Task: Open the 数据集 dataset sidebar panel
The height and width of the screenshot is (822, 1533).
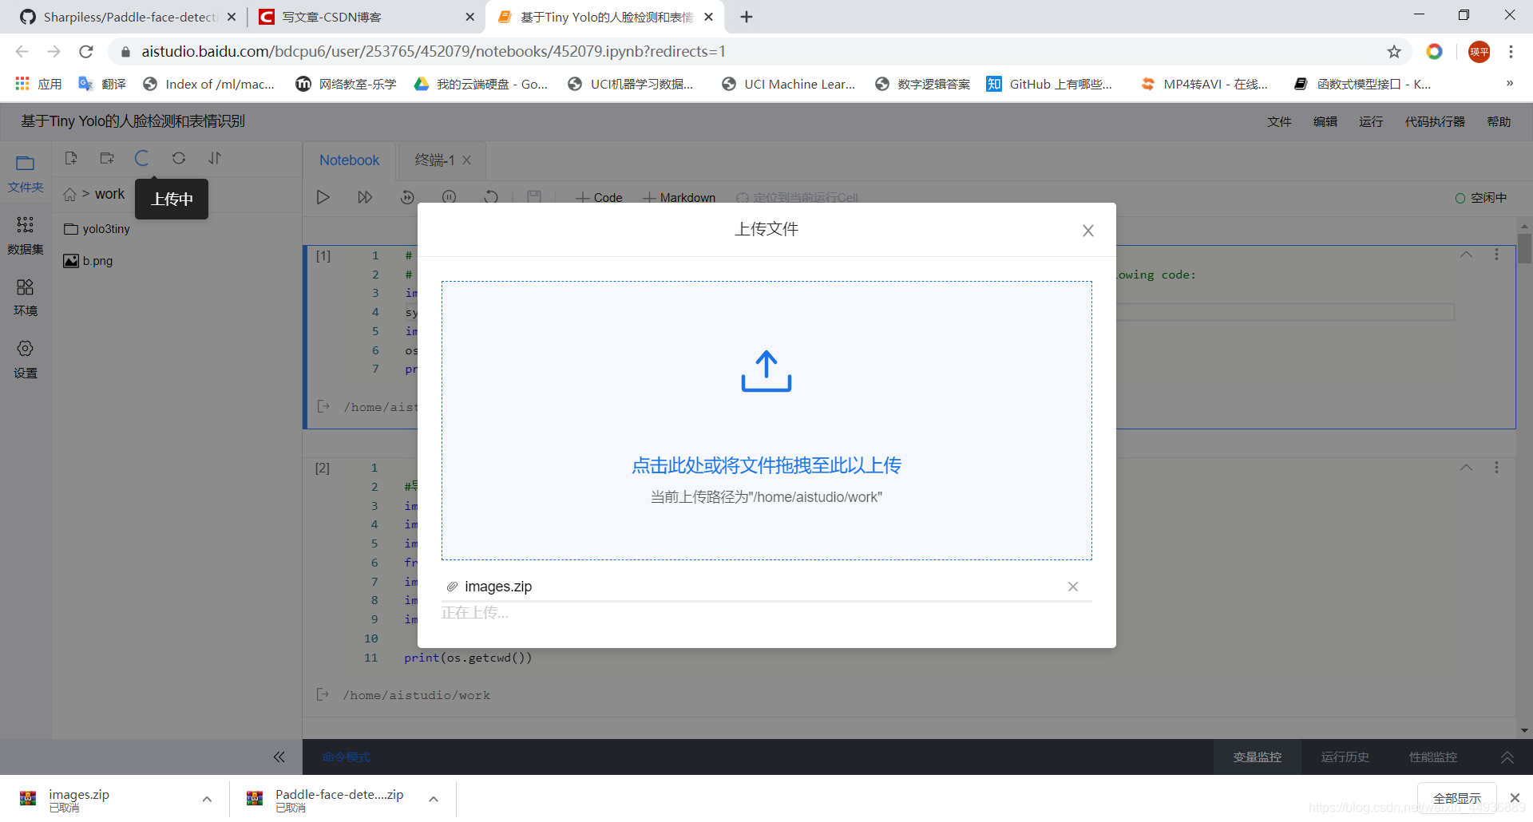Action: point(26,235)
